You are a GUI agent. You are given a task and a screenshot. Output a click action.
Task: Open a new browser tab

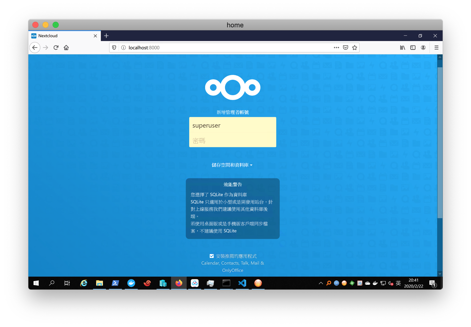106,36
